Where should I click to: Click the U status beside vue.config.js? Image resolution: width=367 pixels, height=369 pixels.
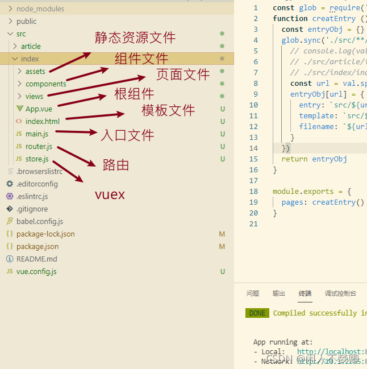click(222, 272)
